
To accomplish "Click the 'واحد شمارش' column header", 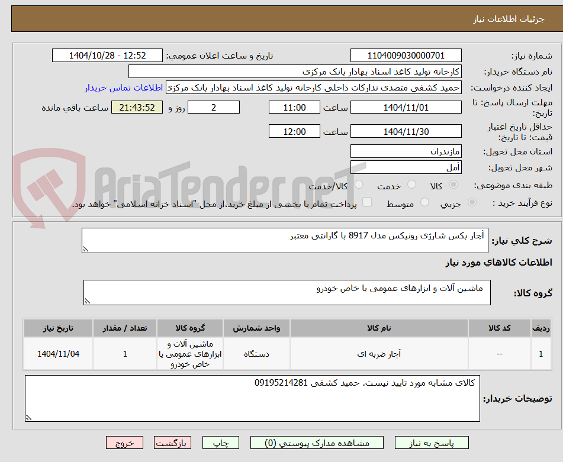I will pyautogui.click(x=256, y=328).
